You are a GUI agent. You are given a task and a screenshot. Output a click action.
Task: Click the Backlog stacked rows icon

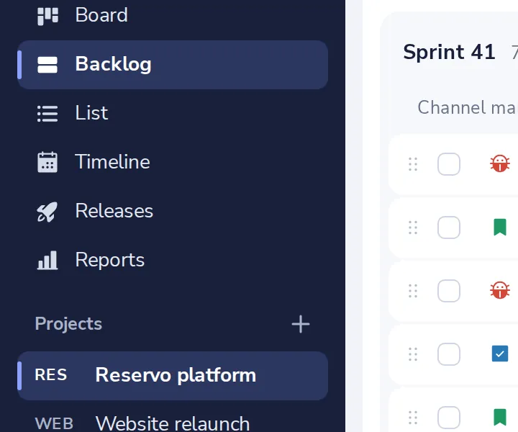[x=47, y=65]
